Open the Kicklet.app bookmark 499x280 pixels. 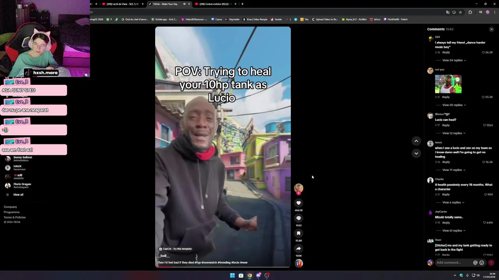click(x=164, y=19)
